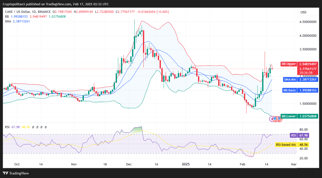The height and width of the screenshot is (178, 322).
Task: Click the SMA:MA price label
Action: tap(290, 79)
